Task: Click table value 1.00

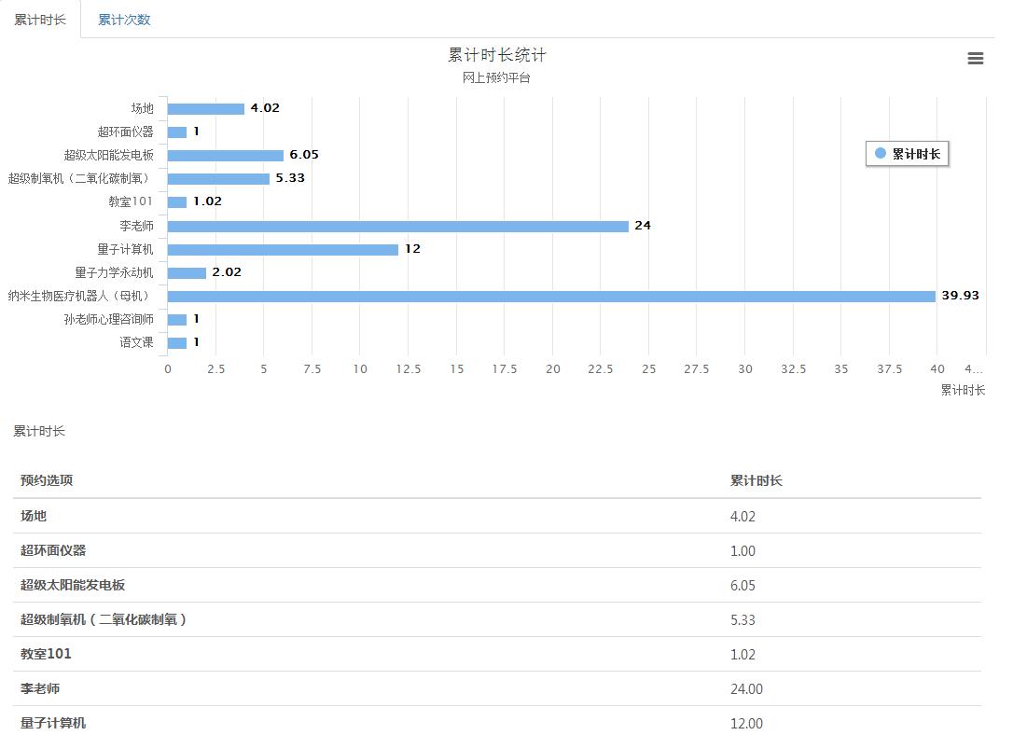Action: [742, 551]
